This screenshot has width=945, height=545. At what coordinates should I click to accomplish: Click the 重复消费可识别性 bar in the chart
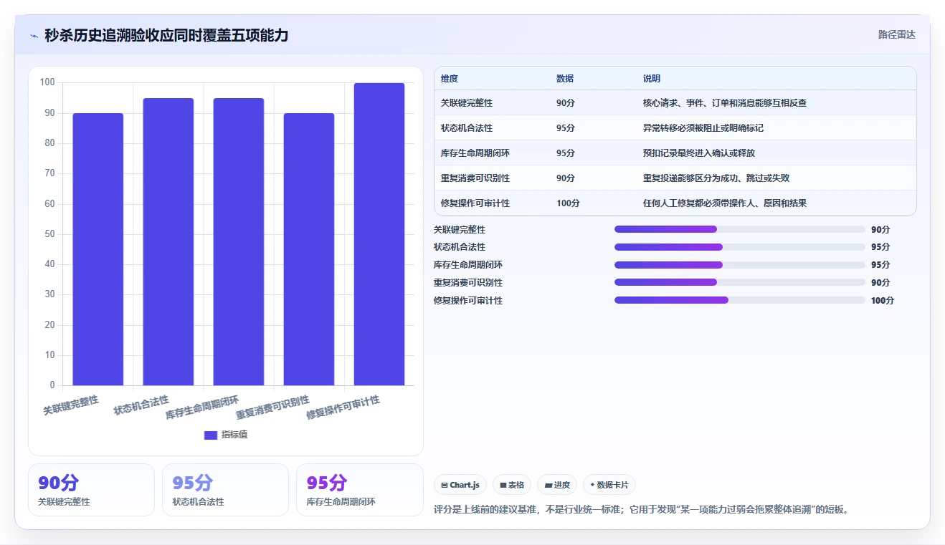pyautogui.click(x=308, y=249)
